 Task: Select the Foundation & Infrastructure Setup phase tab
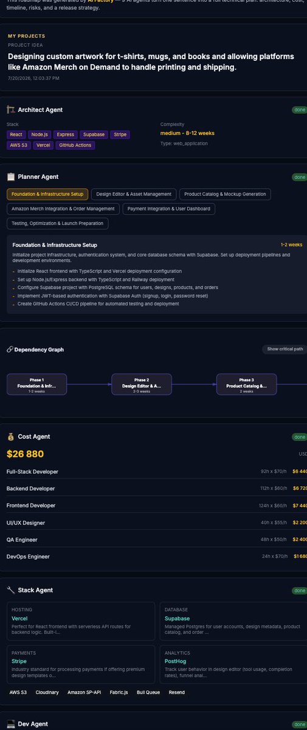pos(47,194)
